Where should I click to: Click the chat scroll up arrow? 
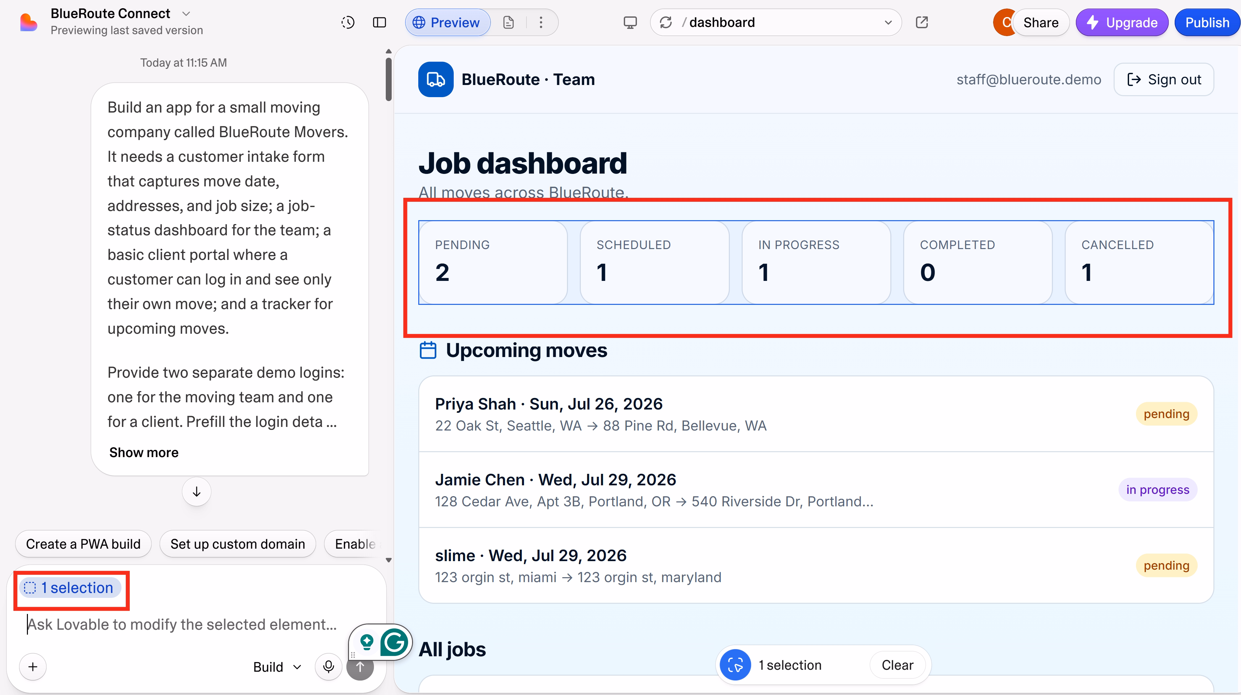(x=388, y=51)
